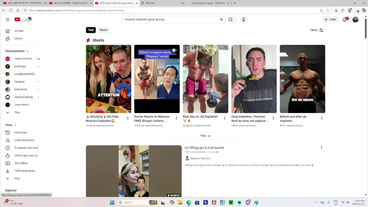Screen dimensions: 368x207
Task: Open options for Real Abs short
Action: (225, 118)
